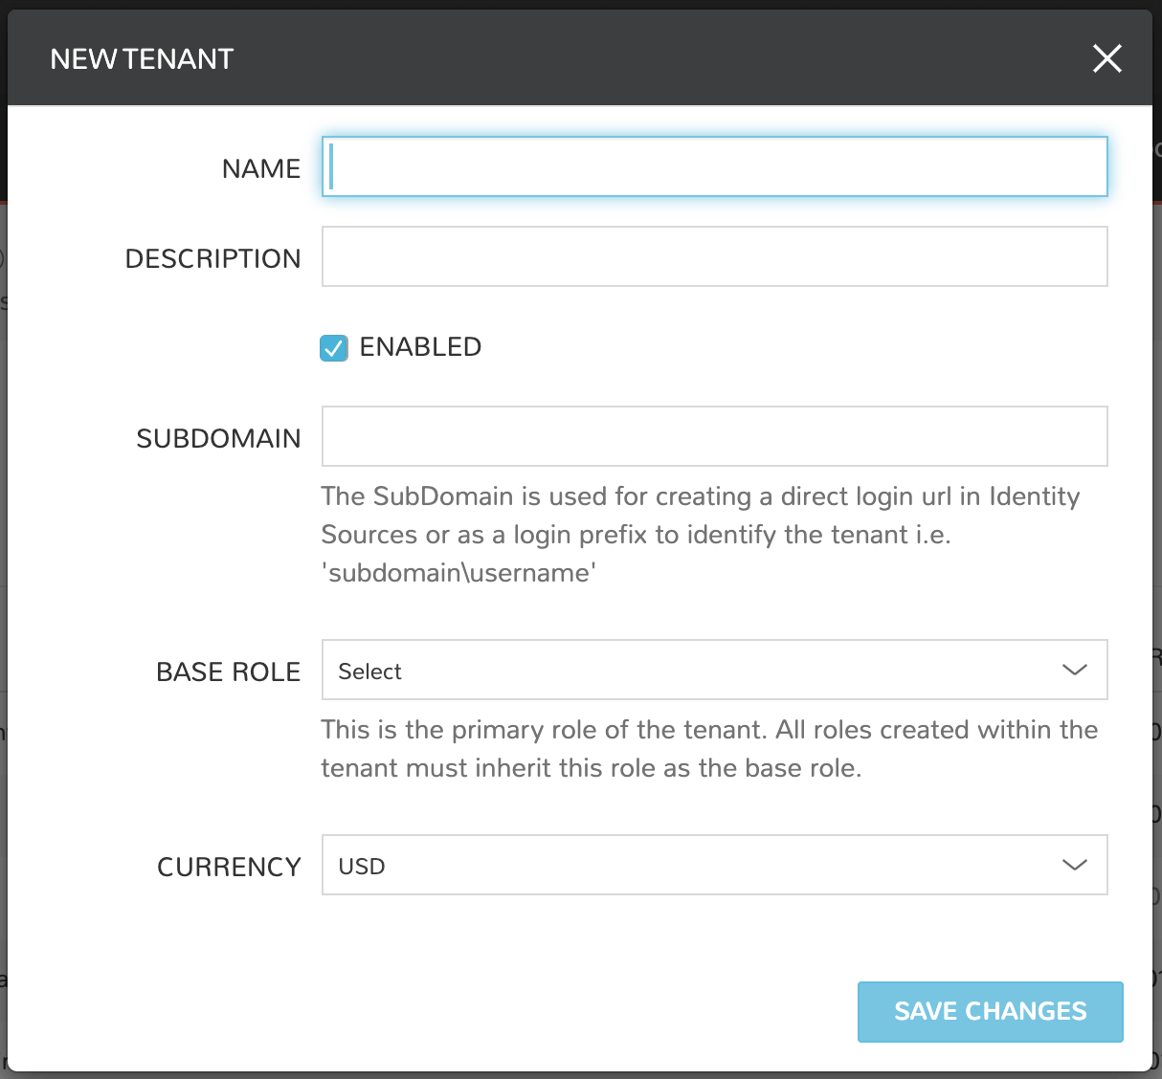Open the Currency dropdown showing USD
This screenshot has height=1079, width=1162.
pos(713,866)
